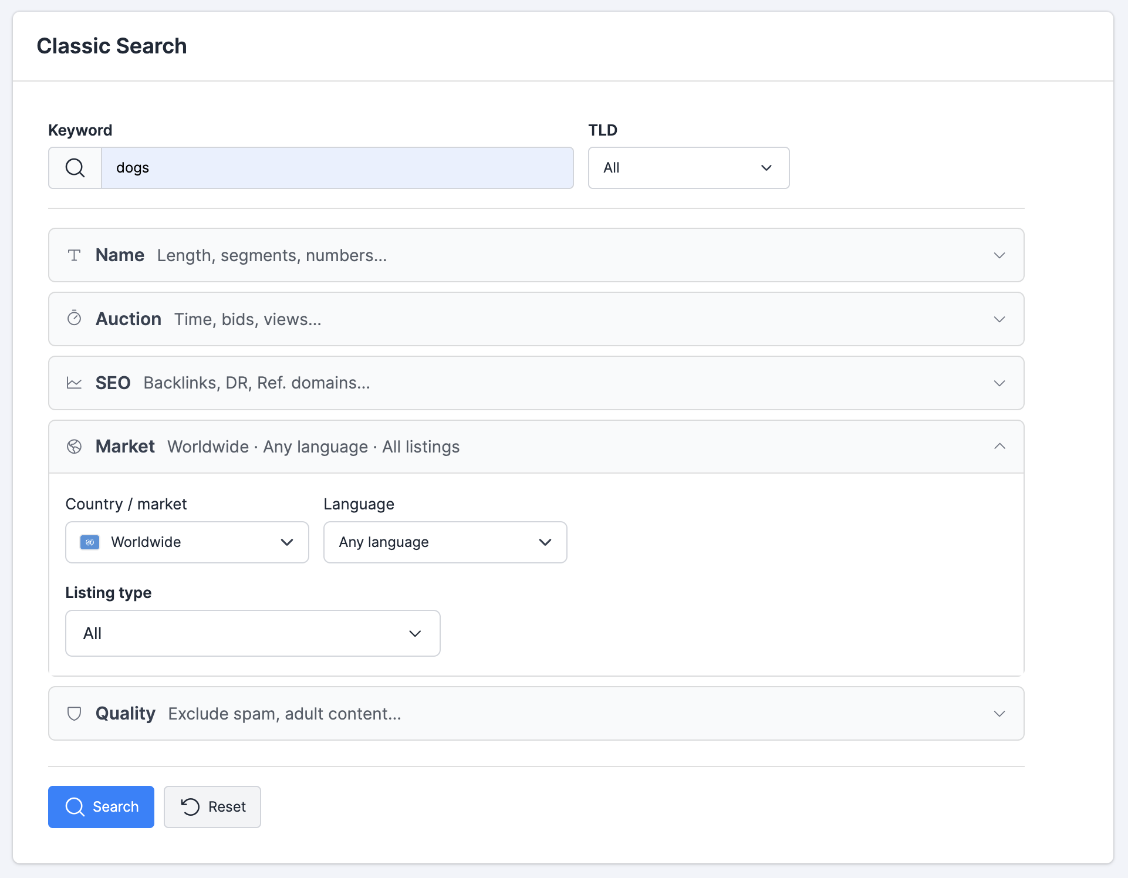This screenshot has width=1128, height=878.
Task: Click the Country / market label
Action: click(x=126, y=504)
